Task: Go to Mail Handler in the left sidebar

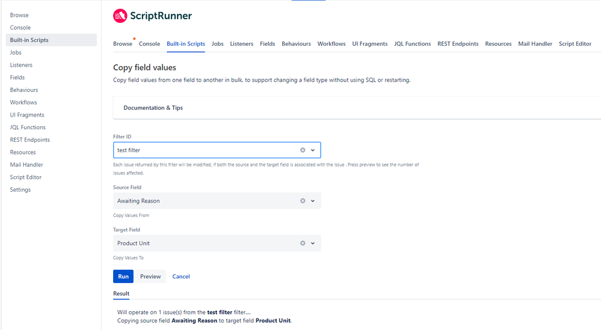Action: click(x=26, y=165)
